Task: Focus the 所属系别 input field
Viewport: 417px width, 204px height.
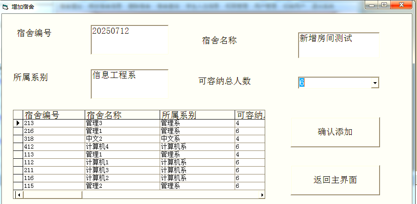Action: pyautogui.click(x=130, y=84)
